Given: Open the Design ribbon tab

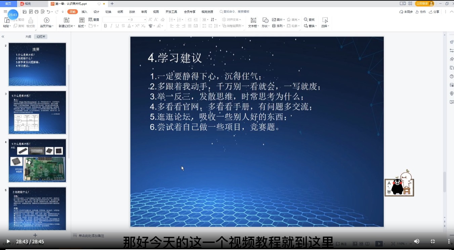Looking at the screenshot, I should (x=96, y=12).
